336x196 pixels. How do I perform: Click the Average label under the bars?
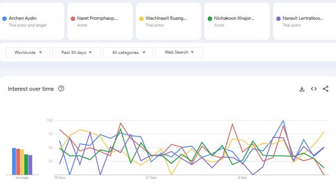(22, 178)
